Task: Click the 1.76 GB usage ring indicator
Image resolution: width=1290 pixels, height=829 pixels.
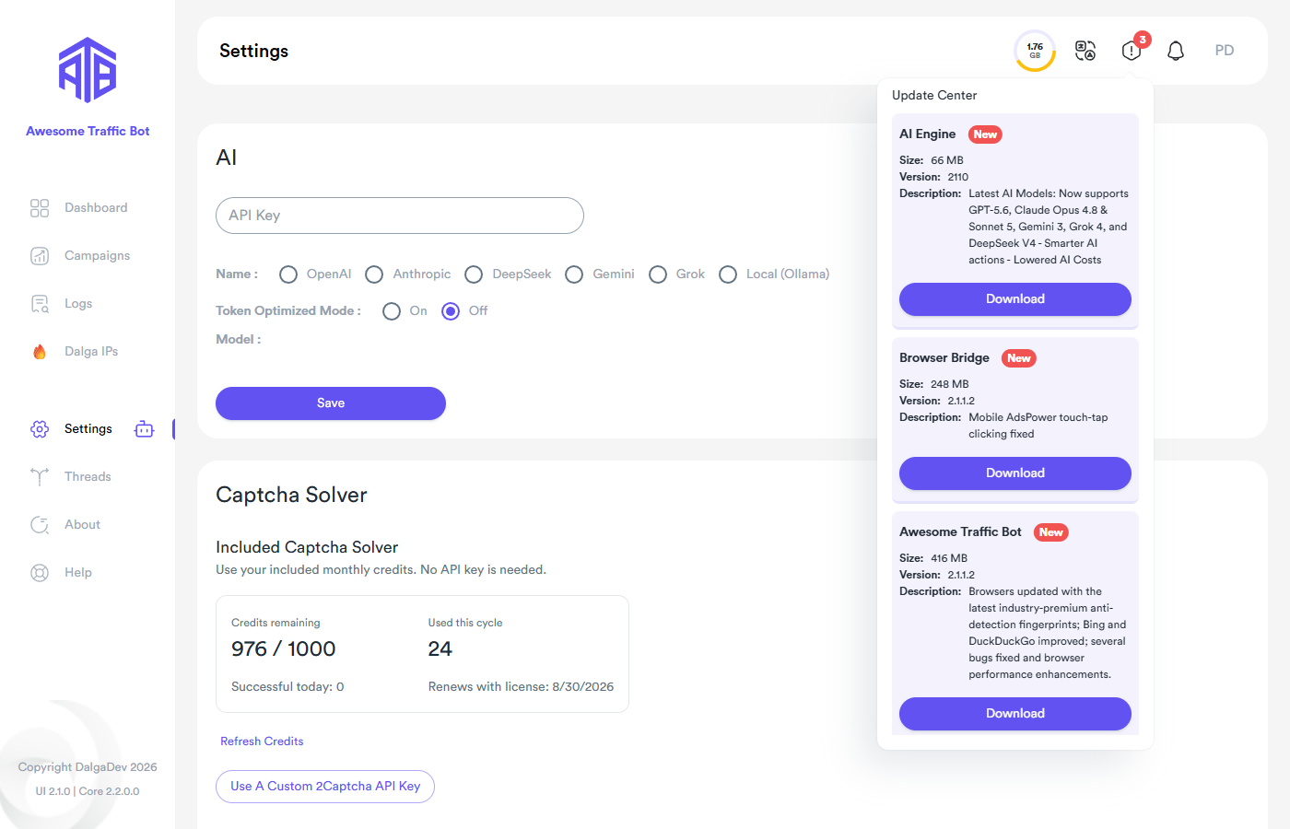Action: pyautogui.click(x=1035, y=51)
